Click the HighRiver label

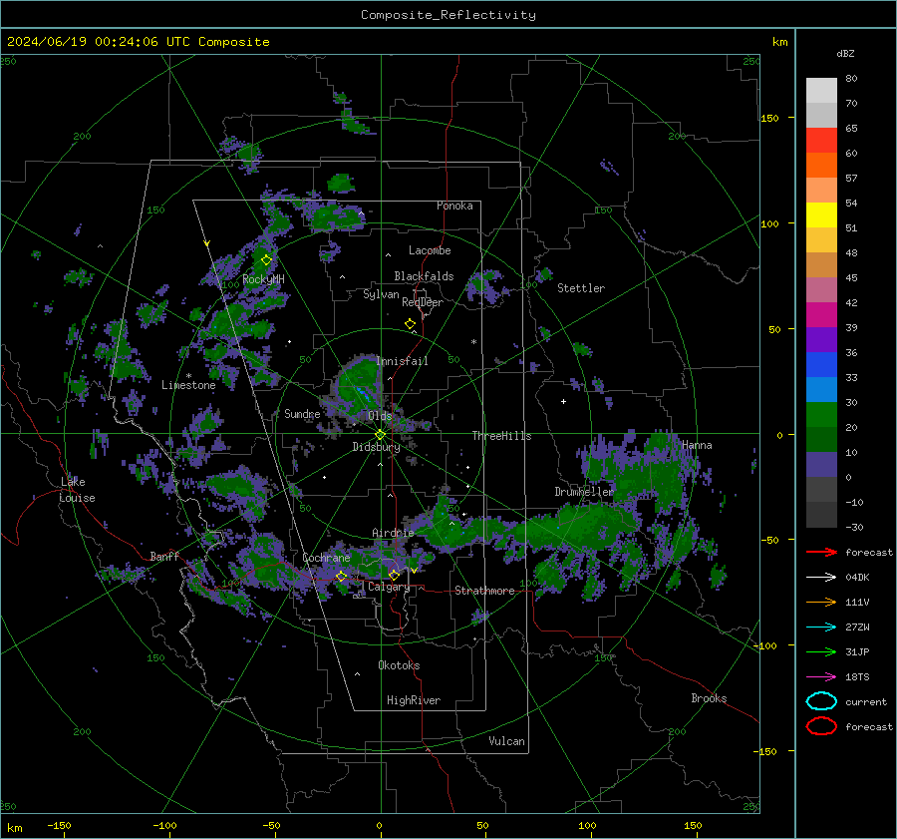(x=414, y=700)
